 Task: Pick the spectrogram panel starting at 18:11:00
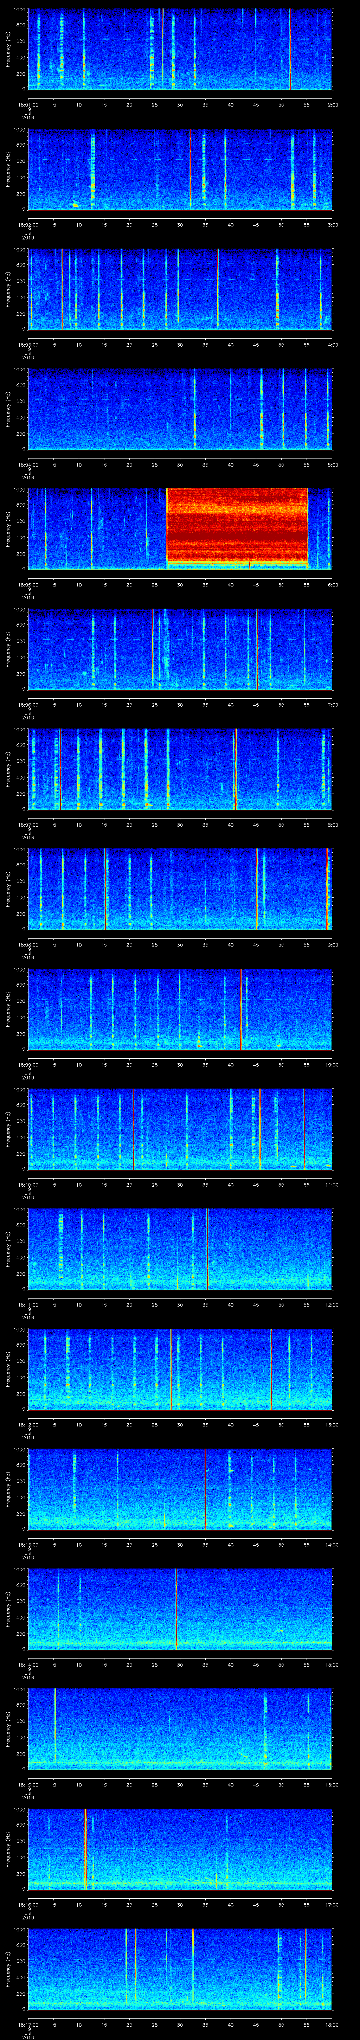180,1249
